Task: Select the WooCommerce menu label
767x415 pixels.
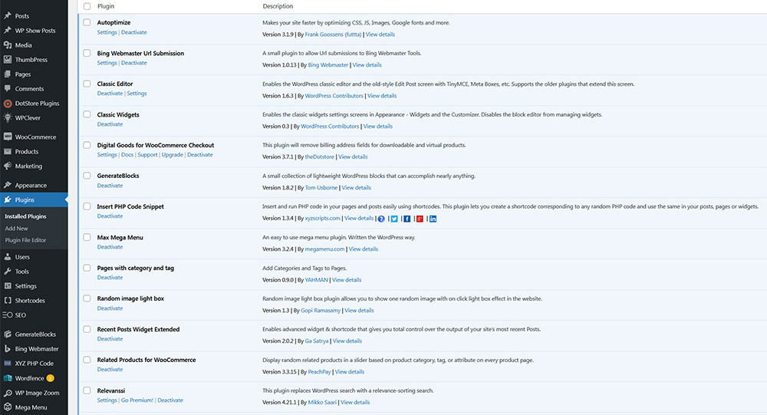Action: pyautogui.click(x=35, y=137)
